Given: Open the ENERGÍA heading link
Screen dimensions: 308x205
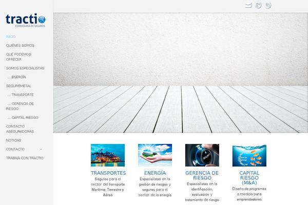Looking at the screenshot, I should click(x=155, y=173).
